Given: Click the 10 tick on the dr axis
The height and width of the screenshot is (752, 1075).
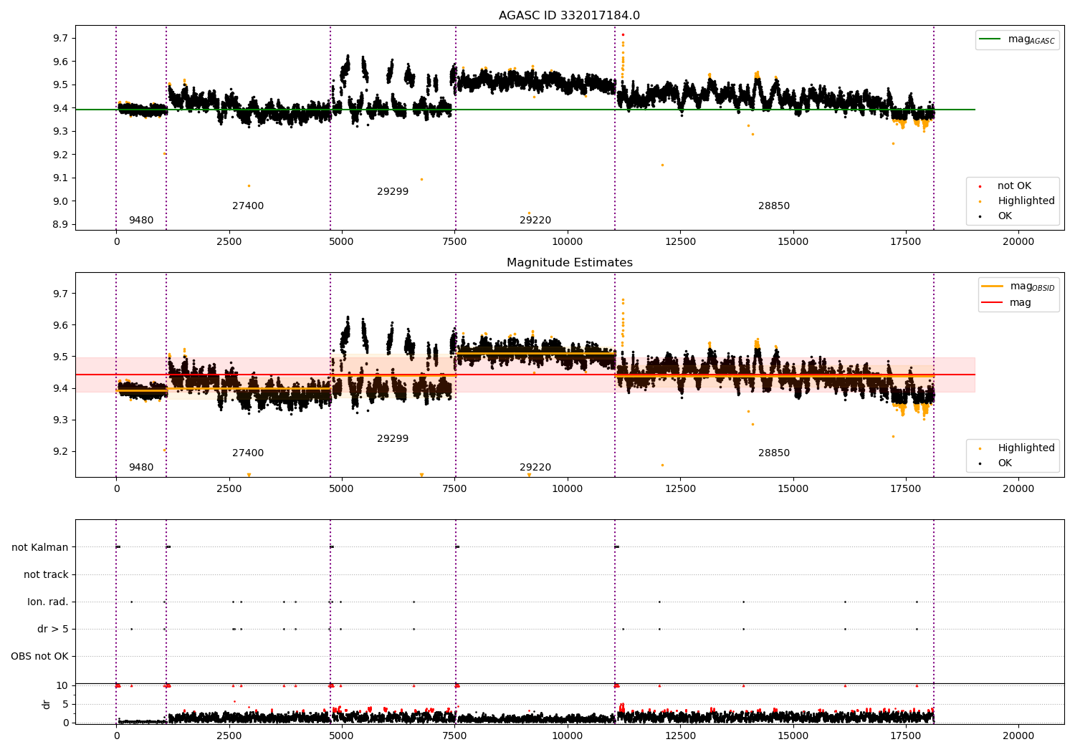Looking at the screenshot, I should click(62, 685).
